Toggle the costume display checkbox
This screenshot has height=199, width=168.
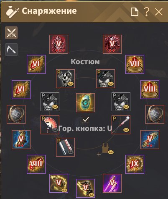click(85, 120)
